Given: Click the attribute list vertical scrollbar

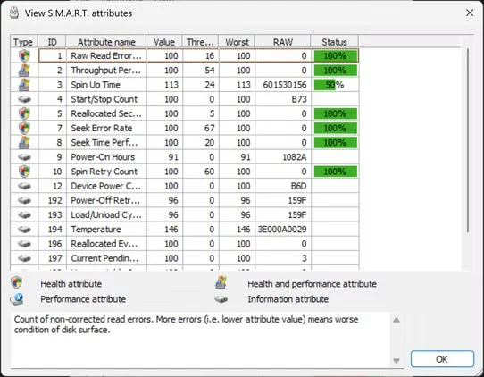Looking at the screenshot, I should coord(468,140).
